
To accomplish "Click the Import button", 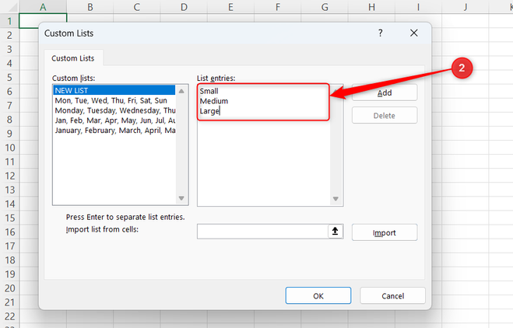I will click(x=385, y=232).
